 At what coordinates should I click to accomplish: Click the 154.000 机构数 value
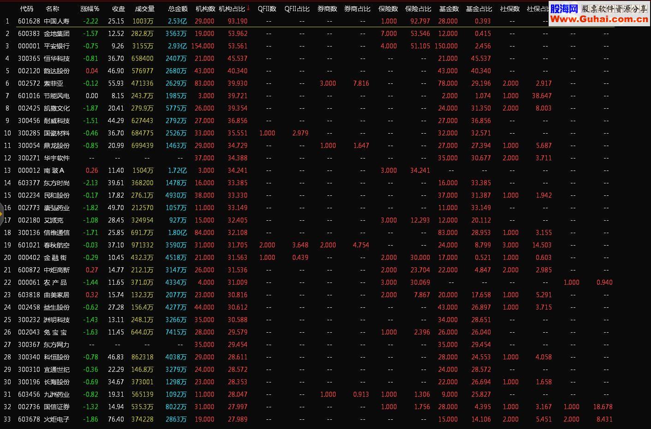(x=202, y=46)
